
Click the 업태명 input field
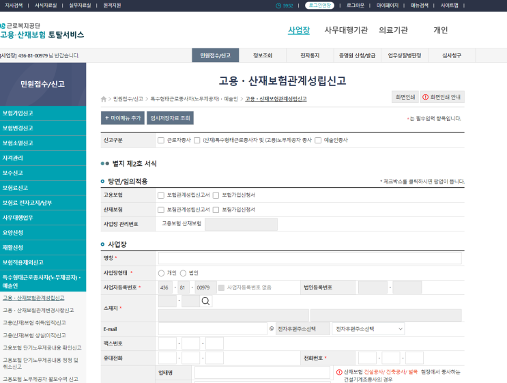tap(262, 372)
